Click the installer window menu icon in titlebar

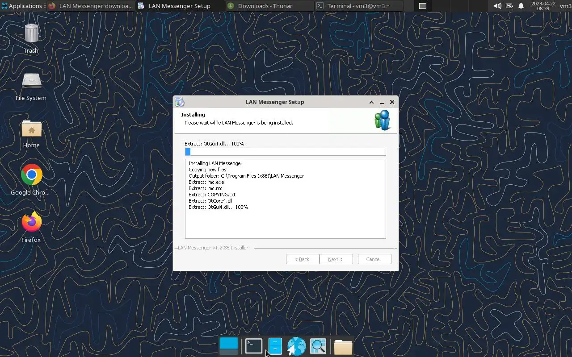point(180,102)
